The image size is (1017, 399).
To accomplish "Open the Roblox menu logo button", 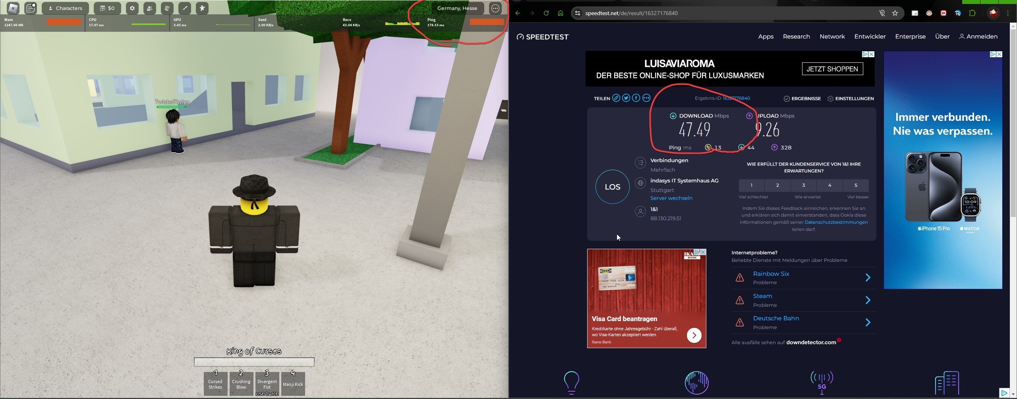I will click(13, 8).
